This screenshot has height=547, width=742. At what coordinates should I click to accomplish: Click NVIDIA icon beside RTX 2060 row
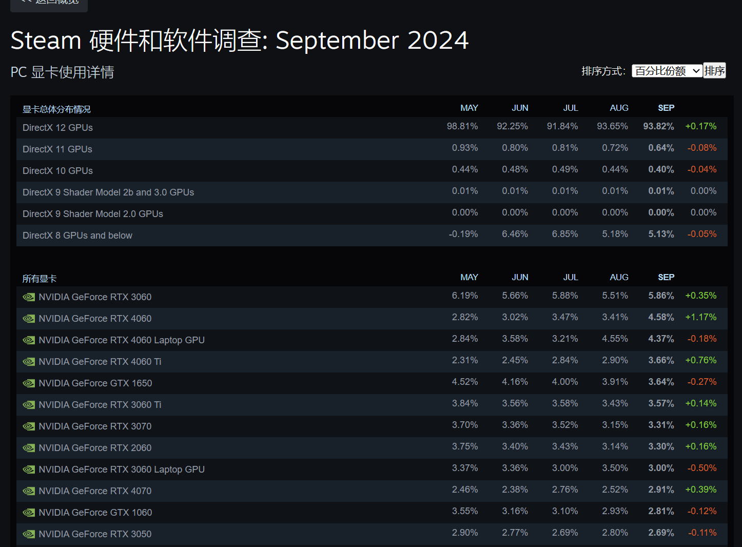click(x=29, y=448)
